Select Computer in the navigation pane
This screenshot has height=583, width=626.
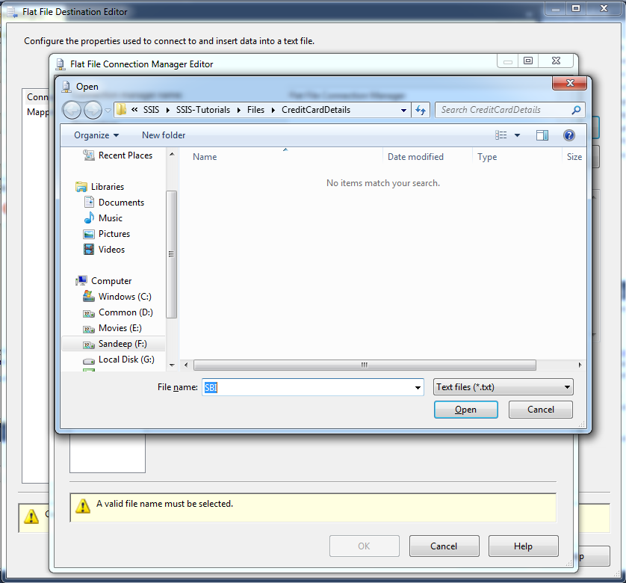tap(111, 281)
